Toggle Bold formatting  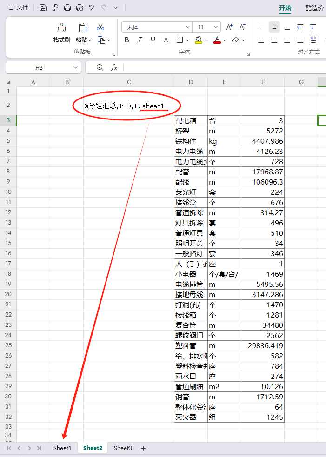point(127,40)
